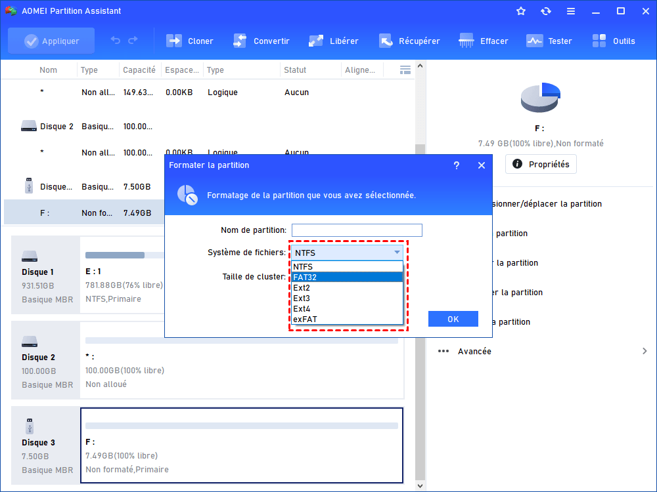Select the first 149.63 unallocated row

point(208,92)
